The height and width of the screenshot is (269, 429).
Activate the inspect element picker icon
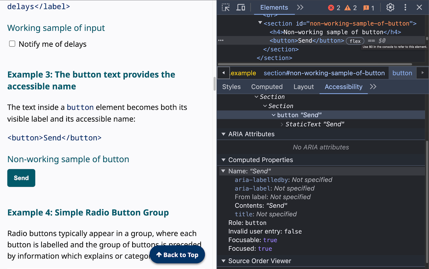226,8
